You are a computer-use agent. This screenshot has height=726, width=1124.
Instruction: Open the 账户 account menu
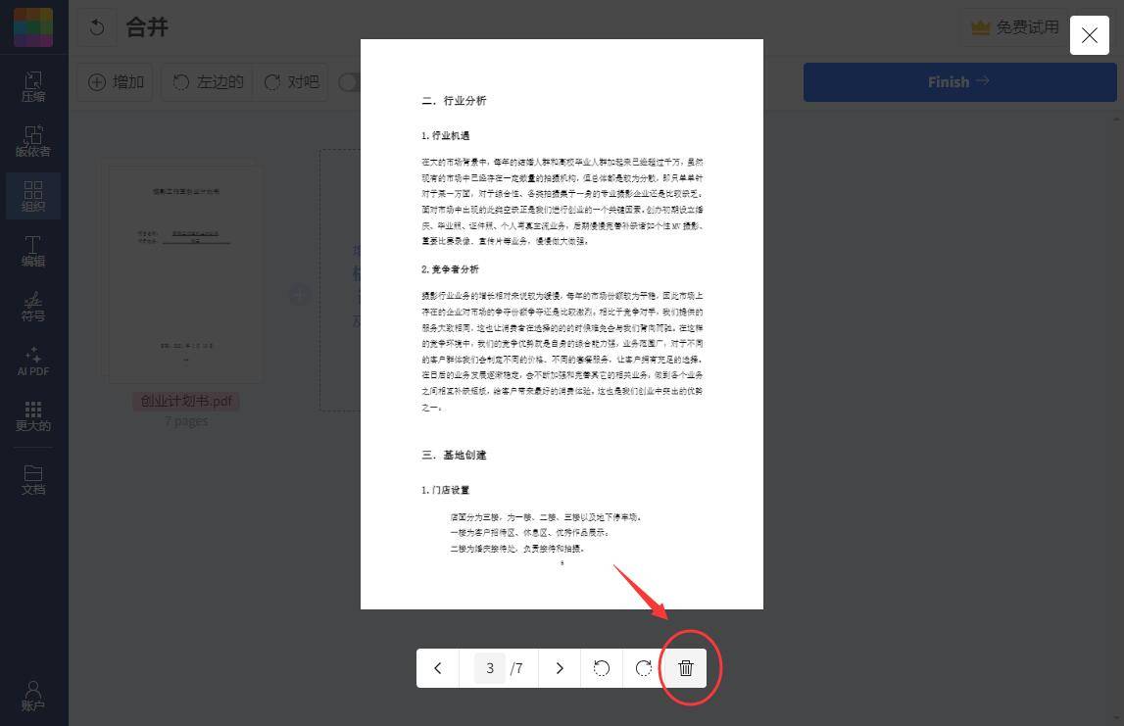pyautogui.click(x=33, y=696)
